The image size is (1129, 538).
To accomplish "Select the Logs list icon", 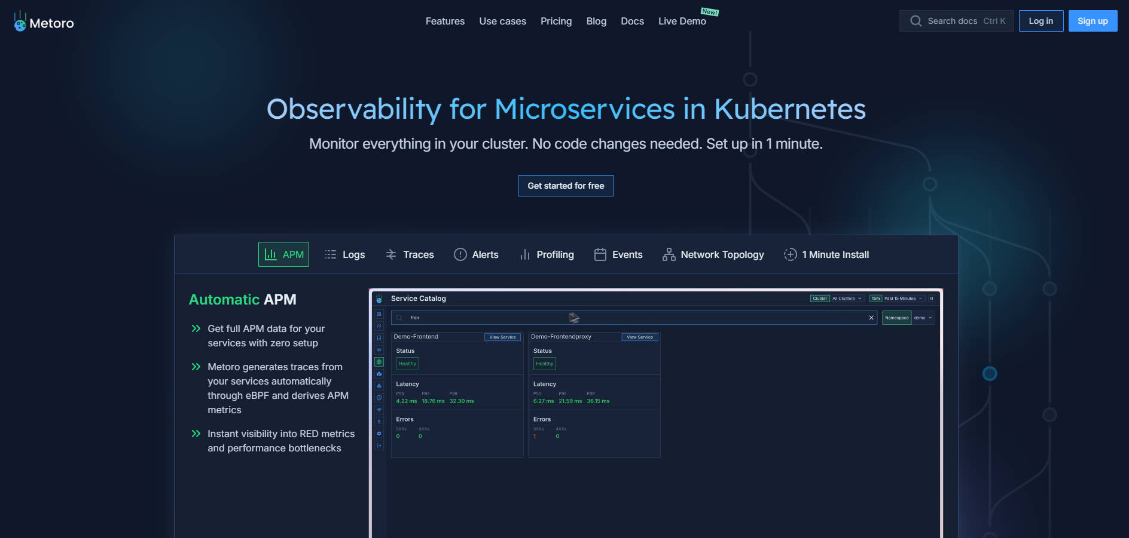I will pos(330,254).
